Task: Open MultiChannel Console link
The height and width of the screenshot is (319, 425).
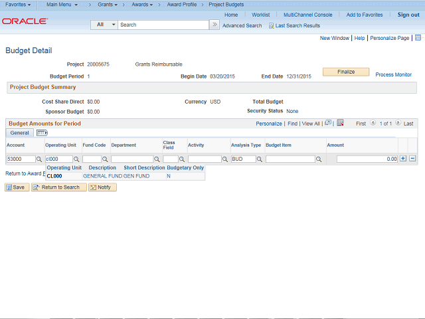Action: 308,15
